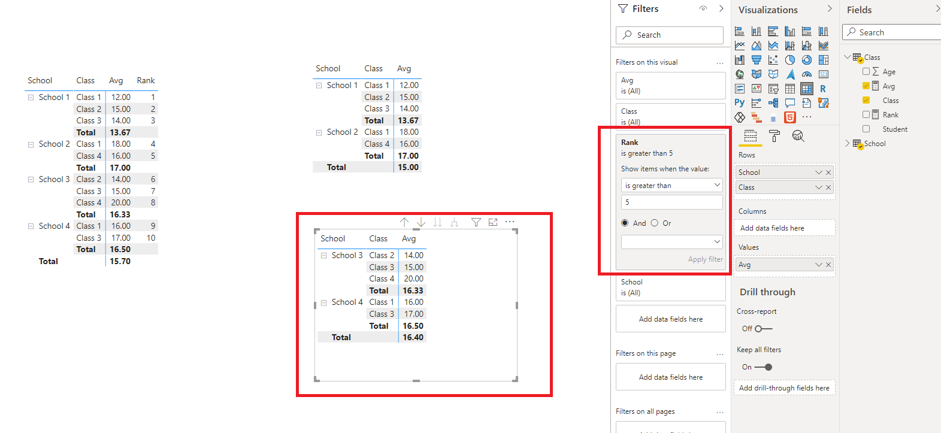This screenshot has width=941, height=433.
Task: Collapse the Filters pane
Action: tap(721, 8)
